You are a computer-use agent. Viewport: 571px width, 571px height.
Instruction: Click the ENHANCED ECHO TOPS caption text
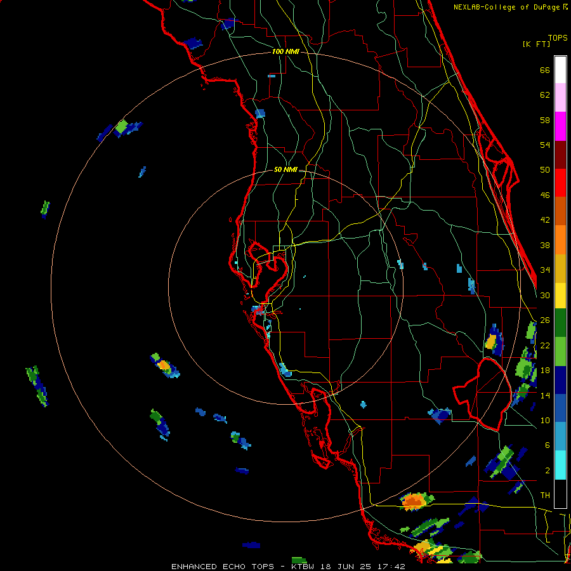[x=222, y=567]
